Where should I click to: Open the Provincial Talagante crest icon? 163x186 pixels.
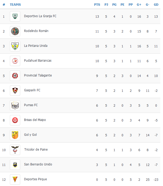[x=15, y=76]
